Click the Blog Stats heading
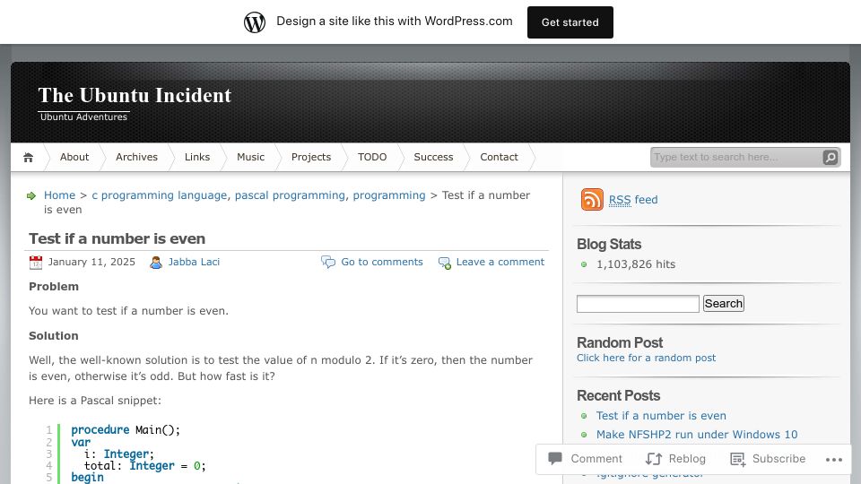This screenshot has width=861, height=484. coord(609,244)
